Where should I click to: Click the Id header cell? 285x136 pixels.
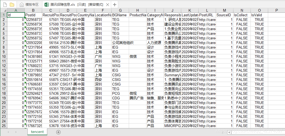[16, 15]
